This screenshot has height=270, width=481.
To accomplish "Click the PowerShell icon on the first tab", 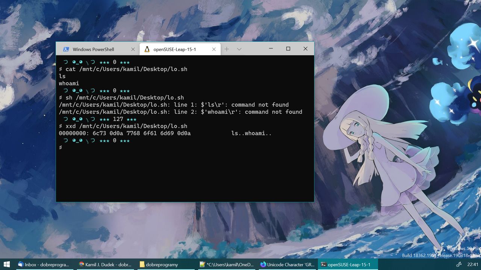I will 67,49.
